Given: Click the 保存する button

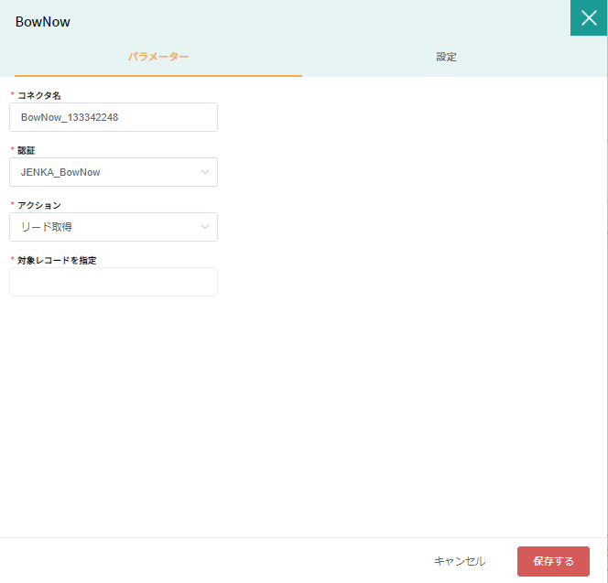Looking at the screenshot, I should tap(553, 561).
